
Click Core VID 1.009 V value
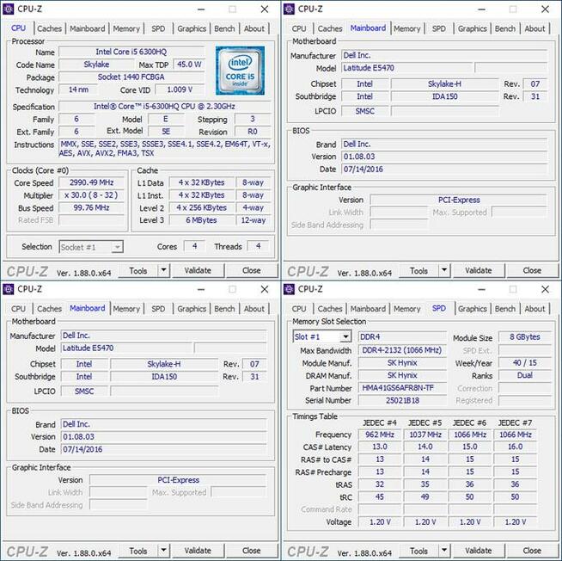coord(180,89)
